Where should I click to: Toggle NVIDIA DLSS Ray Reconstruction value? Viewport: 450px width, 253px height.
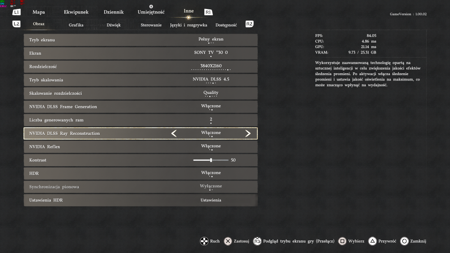coord(211,133)
